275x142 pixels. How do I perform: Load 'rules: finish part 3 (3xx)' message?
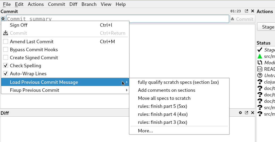click(x=179, y=122)
